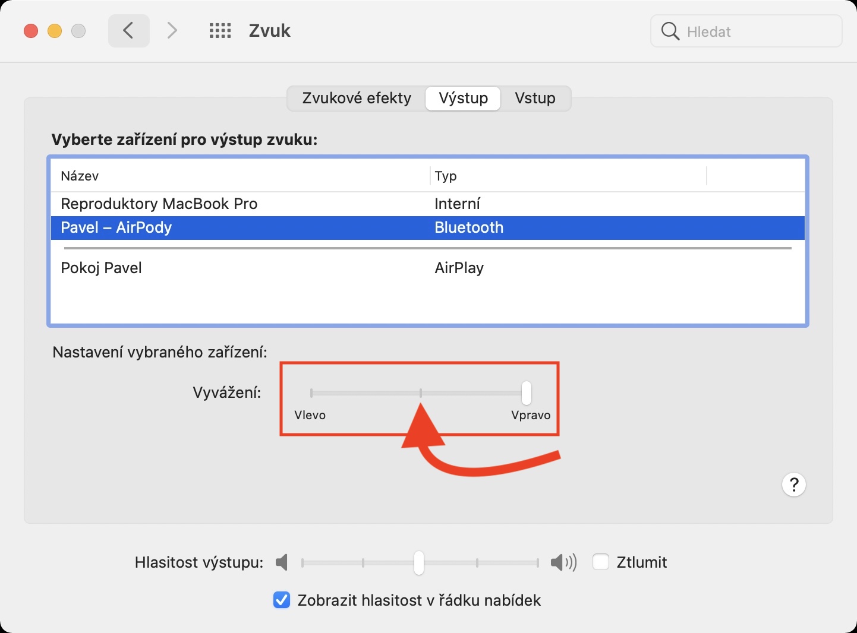Show all preferences grid icon

[220, 31]
